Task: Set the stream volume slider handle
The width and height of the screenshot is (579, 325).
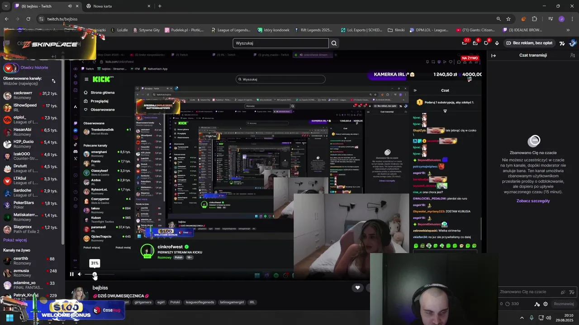Action: pos(95,274)
